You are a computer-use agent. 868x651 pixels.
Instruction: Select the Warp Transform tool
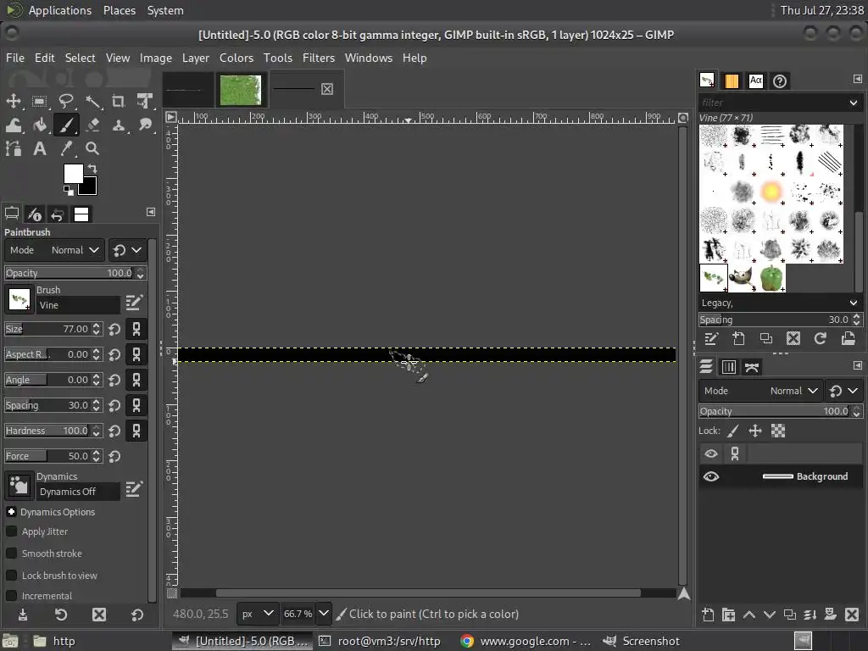pyautogui.click(x=14, y=125)
